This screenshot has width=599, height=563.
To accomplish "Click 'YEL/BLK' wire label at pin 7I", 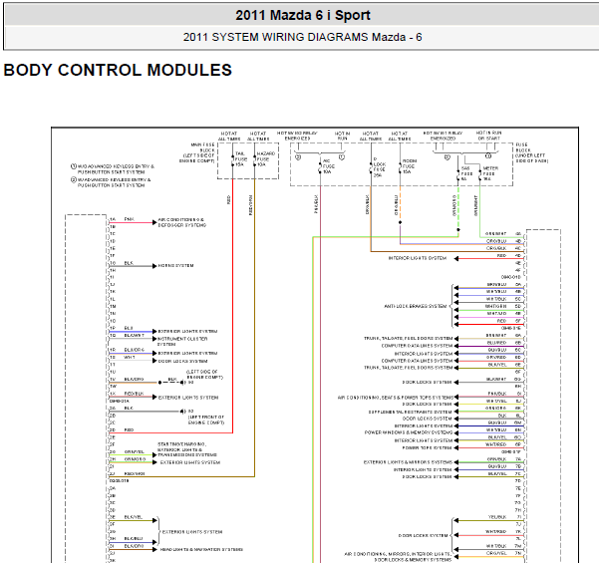I will [x=497, y=517].
